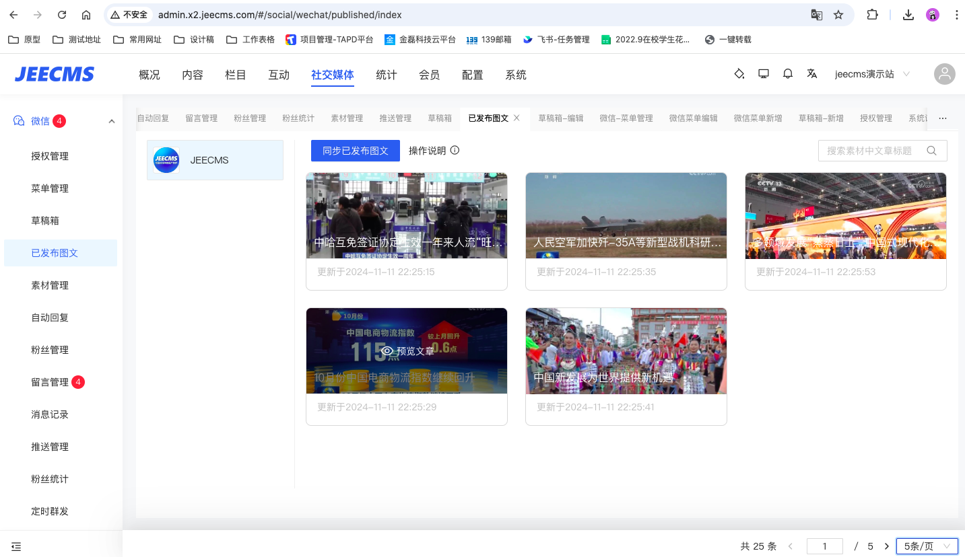Open the 人民空军加快歼-35A article thumbnail

tap(626, 215)
